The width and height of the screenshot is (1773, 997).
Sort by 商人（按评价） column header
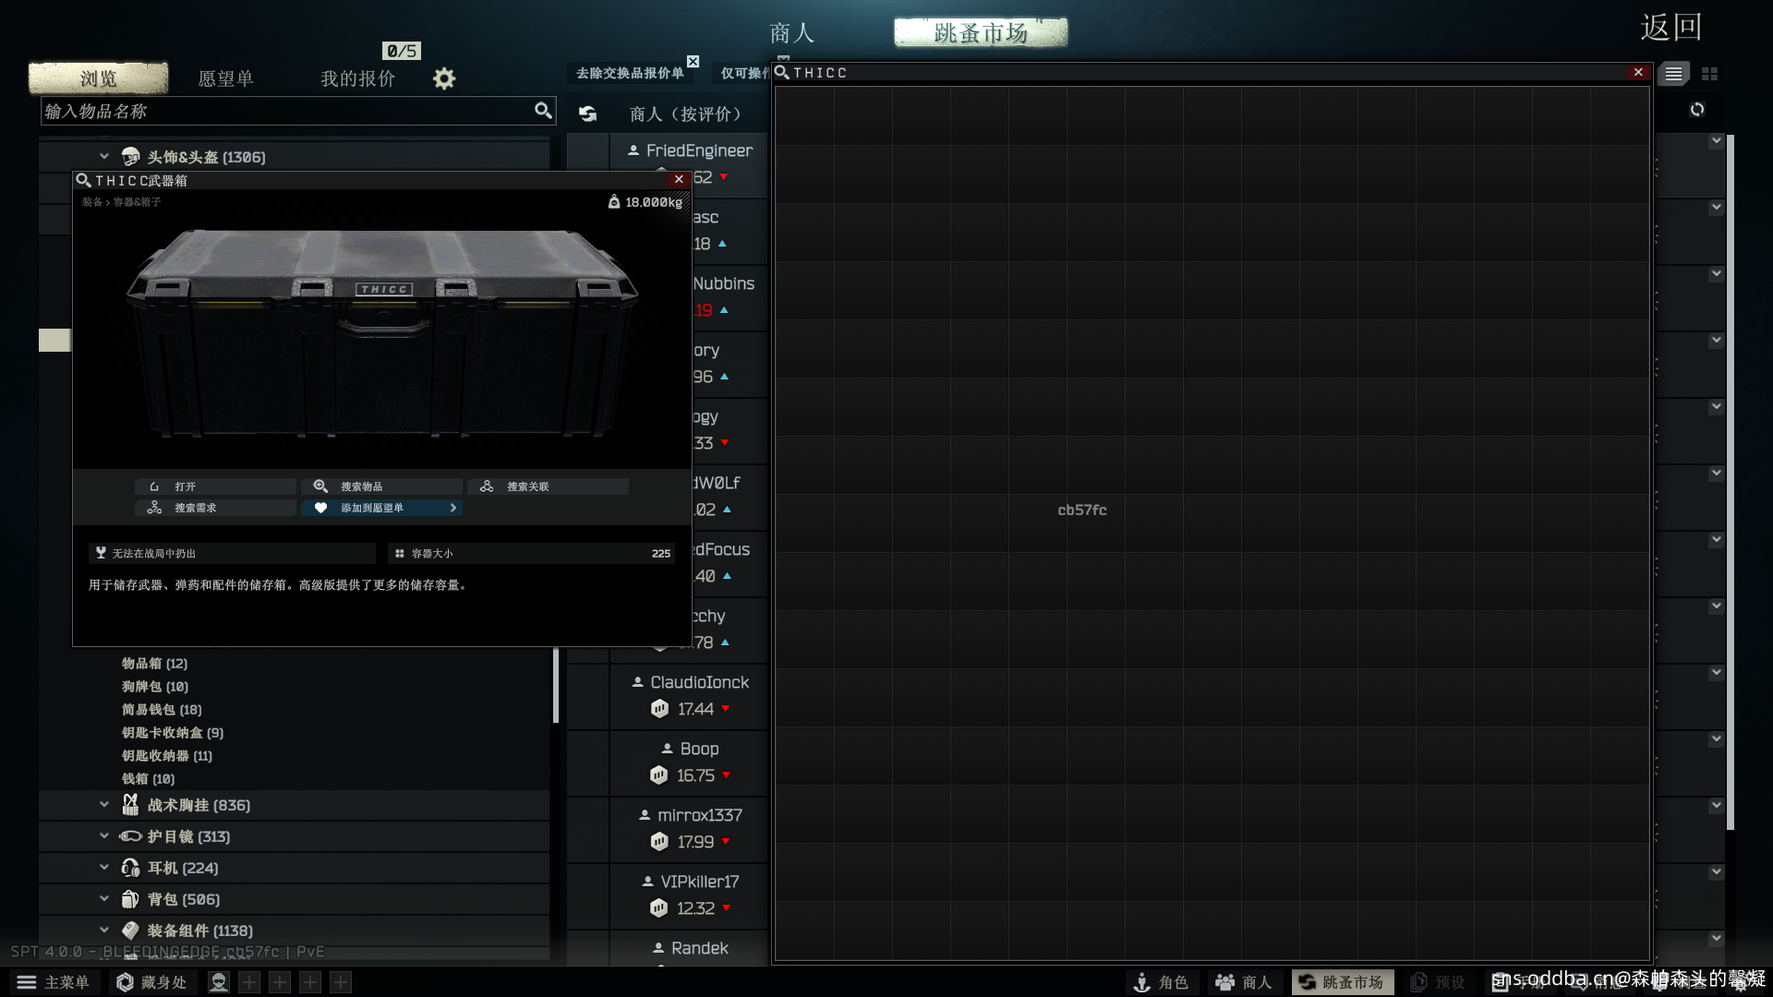(x=685, y=114)
